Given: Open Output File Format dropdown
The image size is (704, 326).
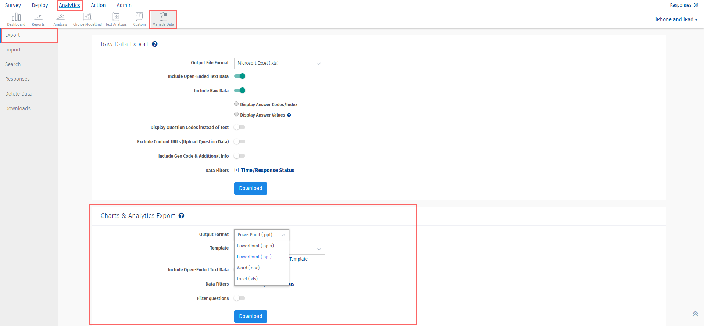Looking at the screenshot, I should [x=279, y=63].
